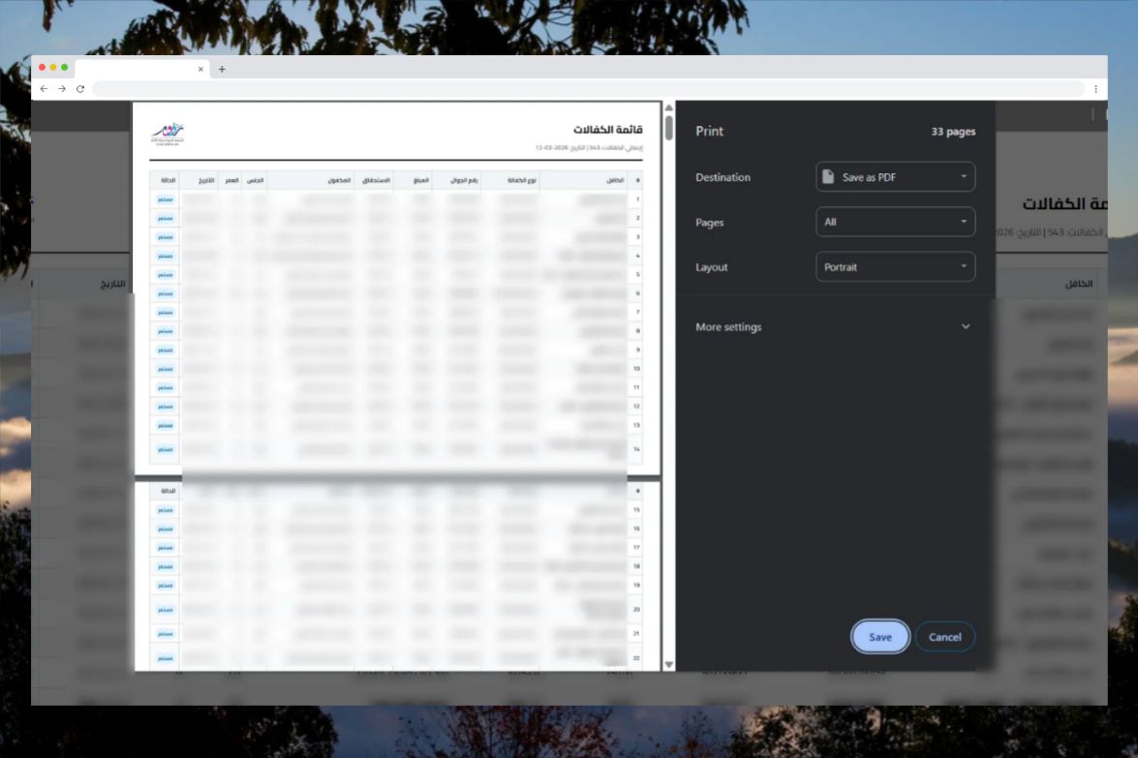The height and width of the screenshot is (758, 1138).
Task: Open the Layout dropdown set to Portrait
Action: [x=895, y=267]
